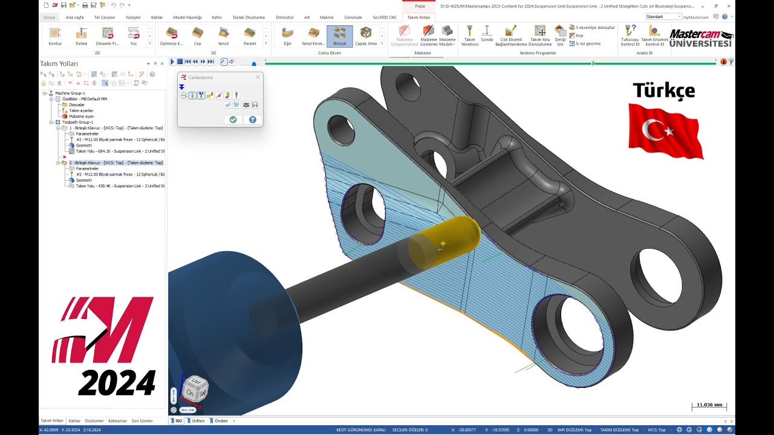This screenshot has width=774, height=435.
Task: Open Malzeme Gösterimi stock display
Action: click(x=429, y=36)
